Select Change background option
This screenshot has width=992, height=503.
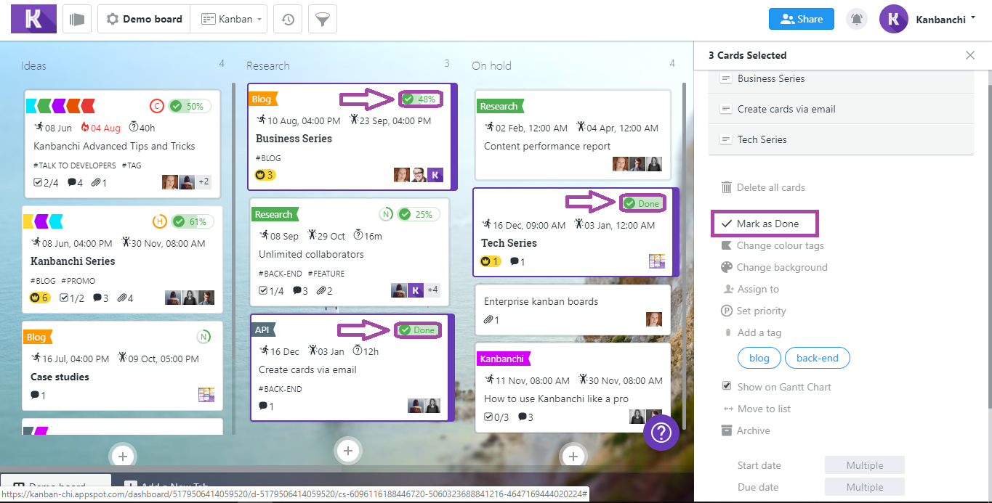(782, 267)
